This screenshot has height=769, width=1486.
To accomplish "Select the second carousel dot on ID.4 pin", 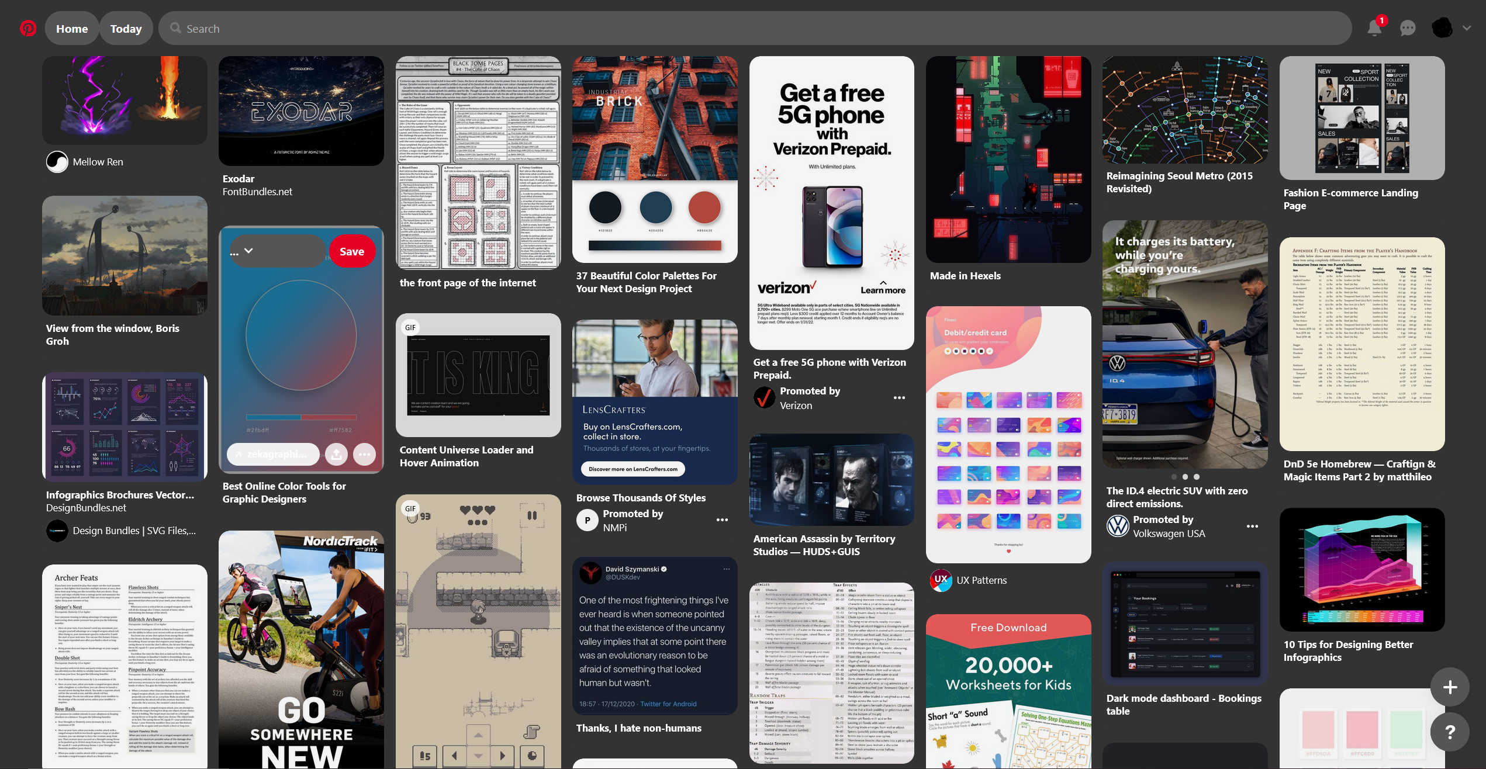I will click(1185, 477).
